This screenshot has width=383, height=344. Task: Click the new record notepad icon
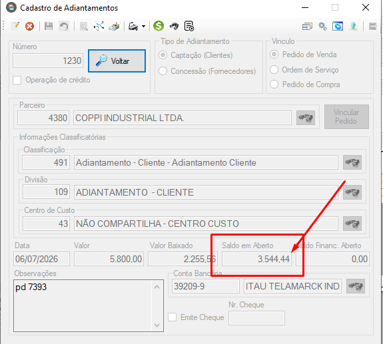[x=15, y=26]
